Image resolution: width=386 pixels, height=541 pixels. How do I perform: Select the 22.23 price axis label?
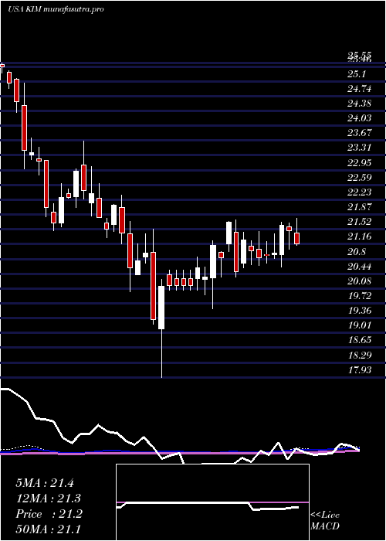click(x=360, y=192)
